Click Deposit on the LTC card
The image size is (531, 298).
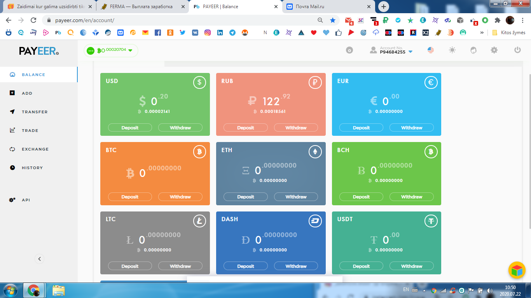click(x=130, y=266)
